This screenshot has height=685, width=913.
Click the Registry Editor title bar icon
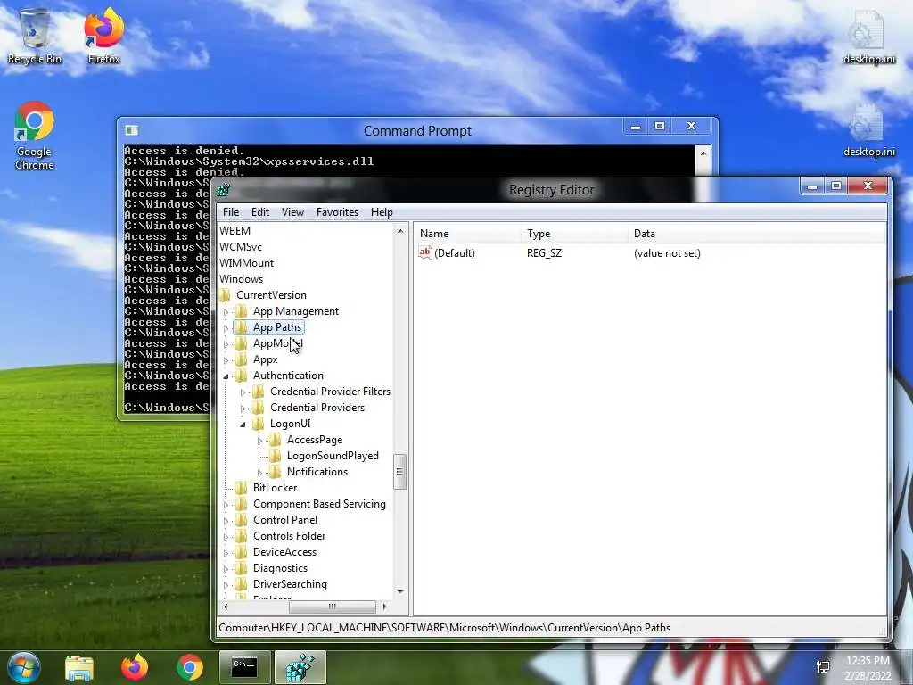point(224,189)
